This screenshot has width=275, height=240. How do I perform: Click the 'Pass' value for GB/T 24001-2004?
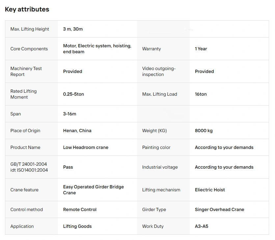pos(68,167)
